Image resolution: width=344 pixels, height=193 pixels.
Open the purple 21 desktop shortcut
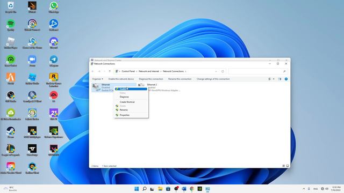(54, 114)
